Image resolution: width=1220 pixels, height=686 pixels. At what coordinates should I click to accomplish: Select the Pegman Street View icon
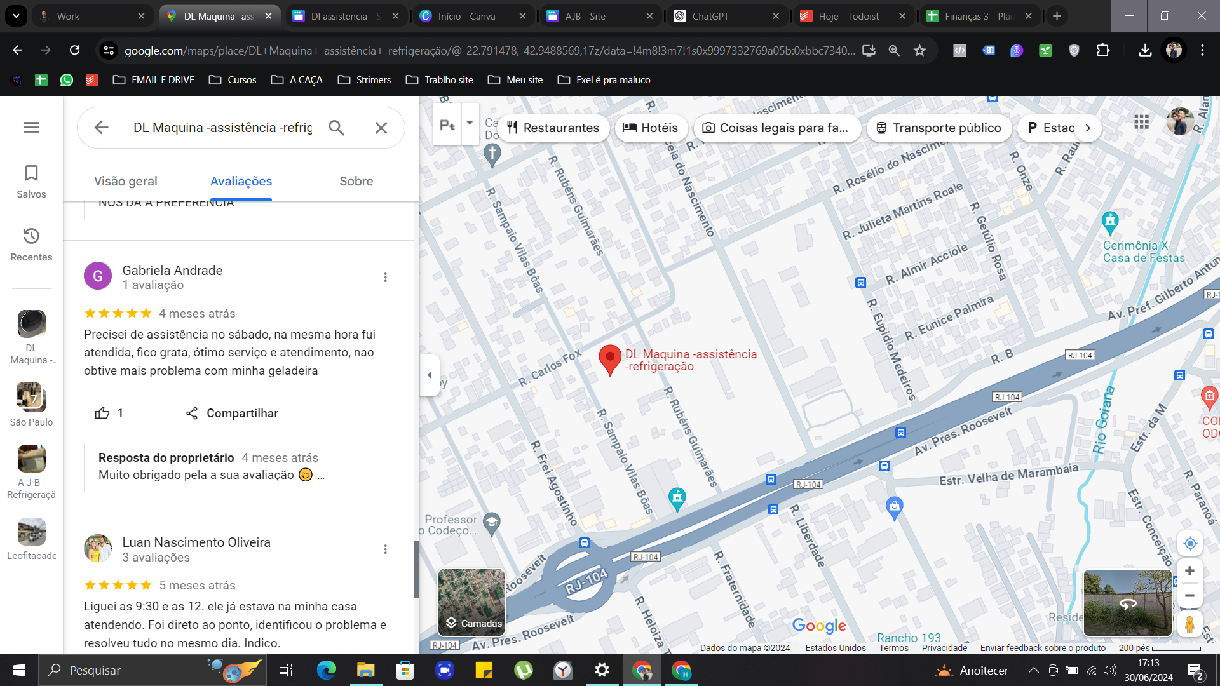click(x=1190, y=624)
